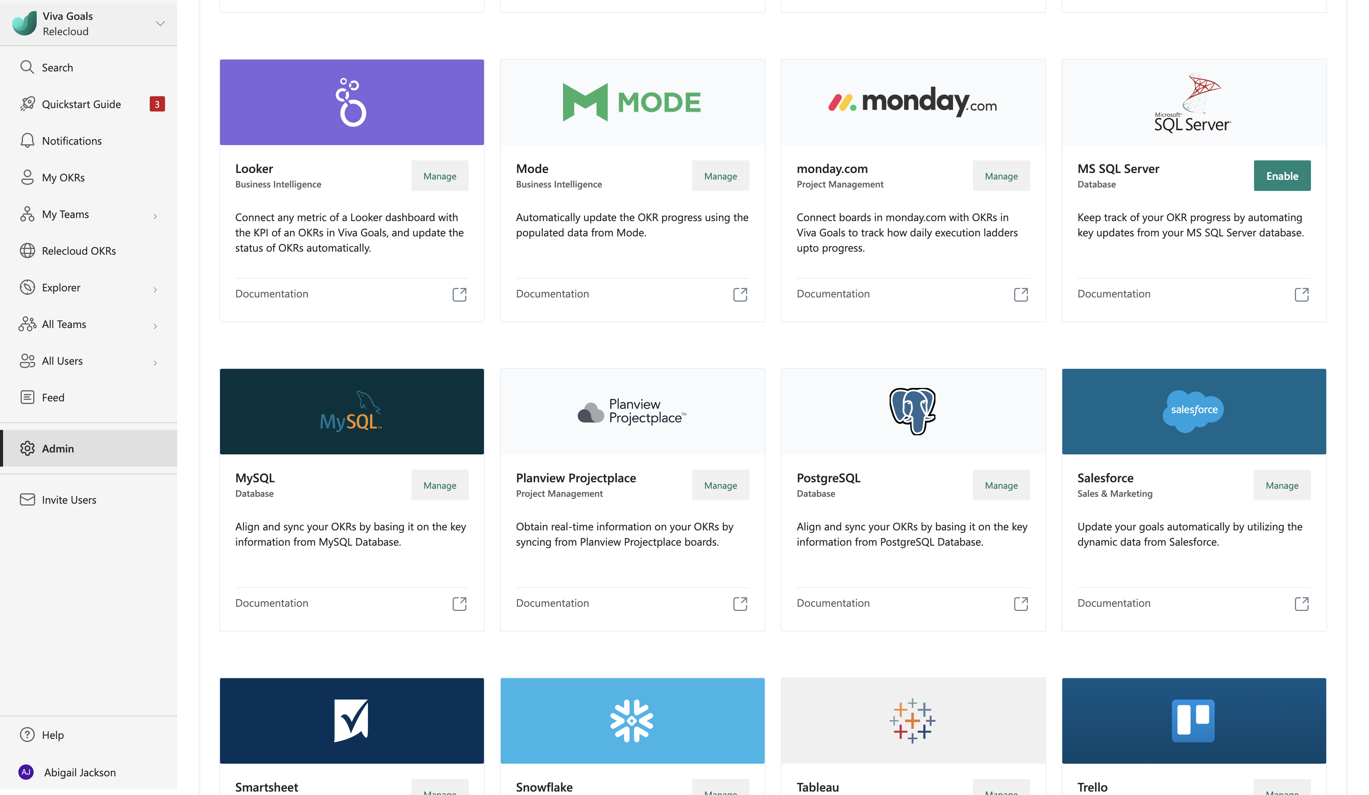Open the Feed icon in the sidebar
The width and height of the screenshot is (1369, 795).
[27, 397]
